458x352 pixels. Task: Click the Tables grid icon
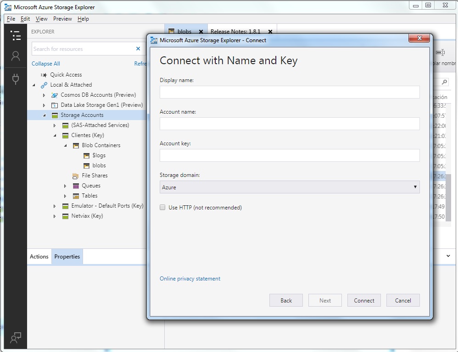pyautogui.click(x=76, y=196)
